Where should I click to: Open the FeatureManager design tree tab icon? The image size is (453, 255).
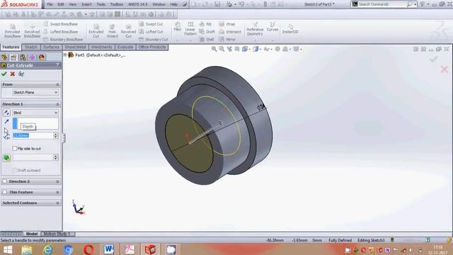[4, 57]
